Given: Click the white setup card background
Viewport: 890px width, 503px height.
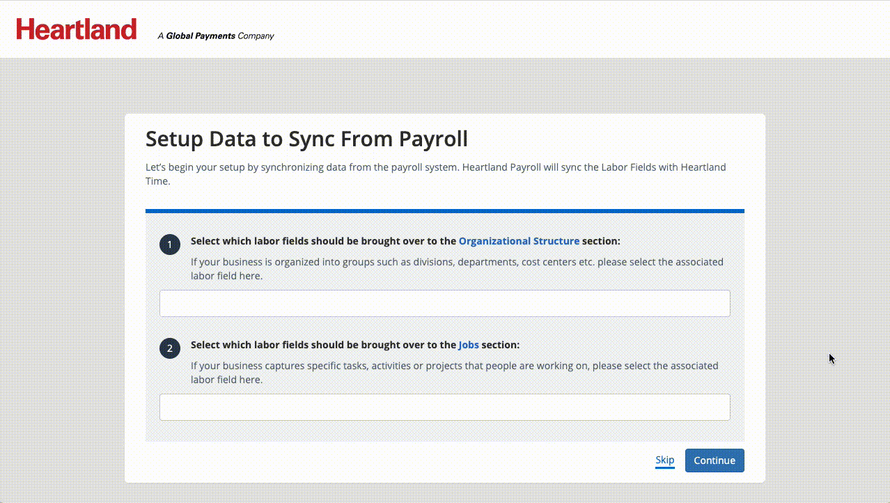Looking at the screenshot, I should 444,474.
